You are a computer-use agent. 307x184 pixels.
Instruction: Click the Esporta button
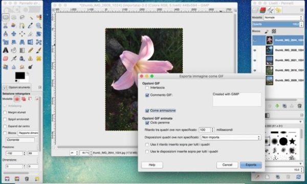click(x=251, y=165)
